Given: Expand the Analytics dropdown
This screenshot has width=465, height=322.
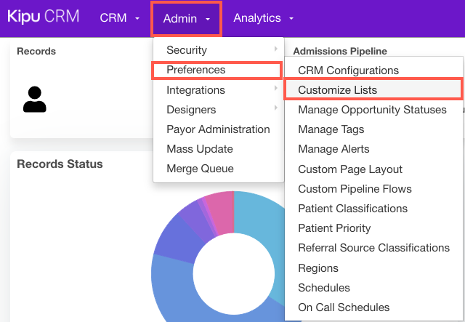Looking at the screenshot, I should tap(263, 18).
